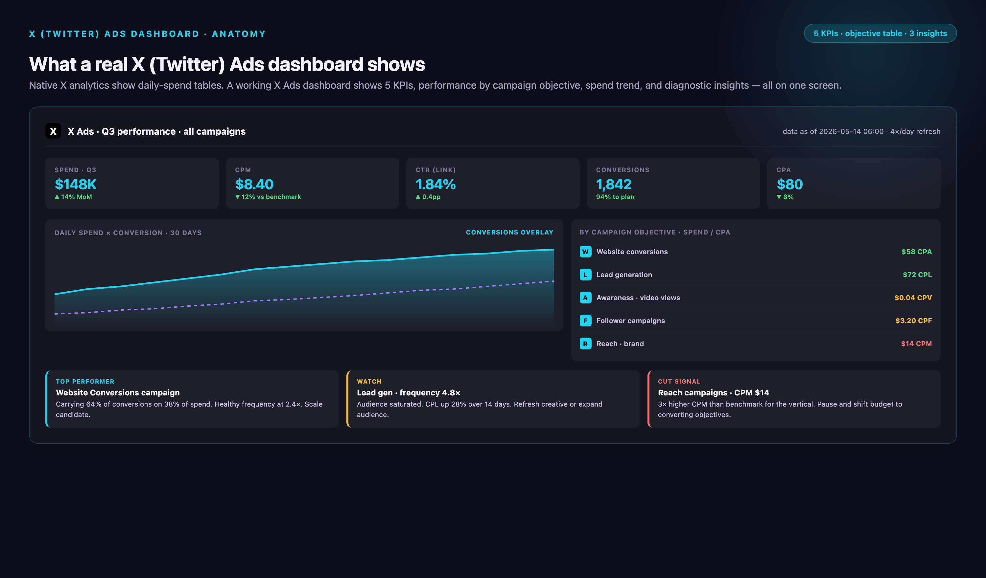Click the $0.04 CPV value

[913, 298]
